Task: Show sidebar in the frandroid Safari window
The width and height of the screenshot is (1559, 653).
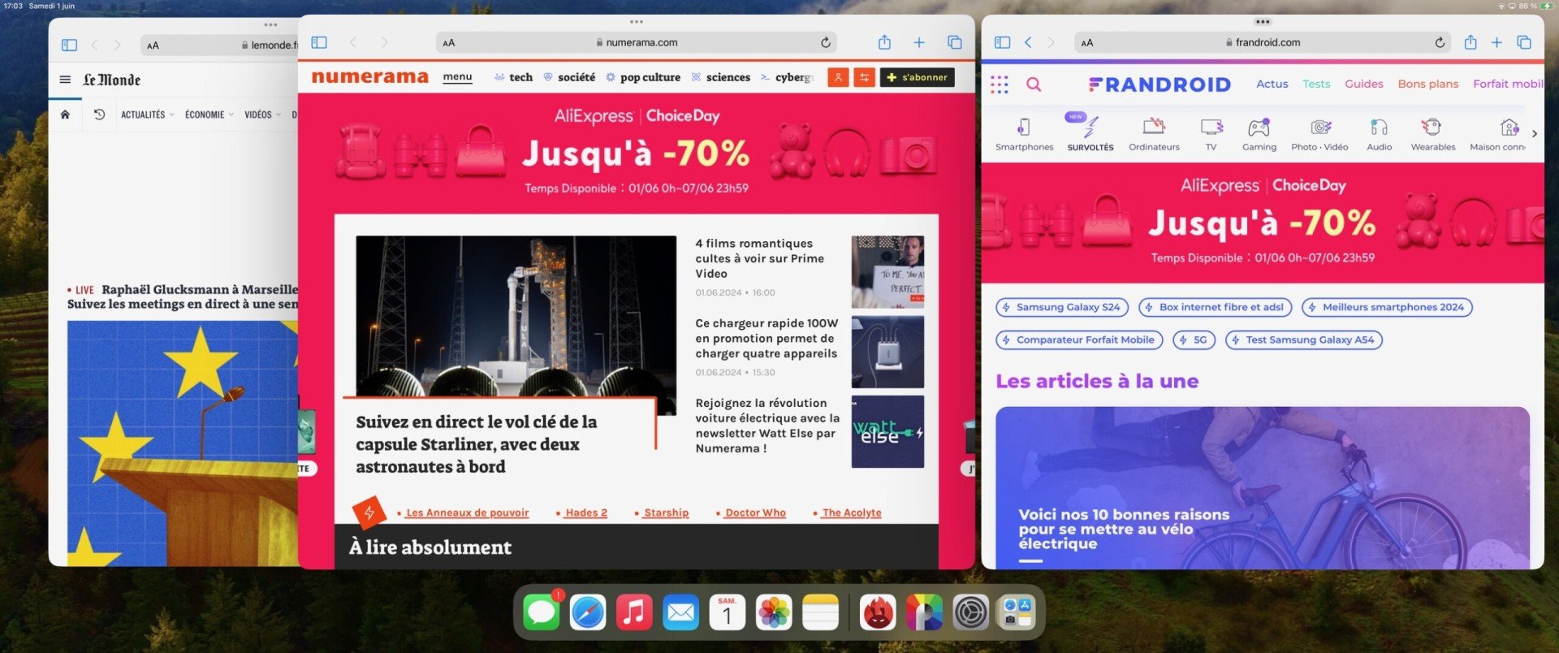Action: point(1003,42)
